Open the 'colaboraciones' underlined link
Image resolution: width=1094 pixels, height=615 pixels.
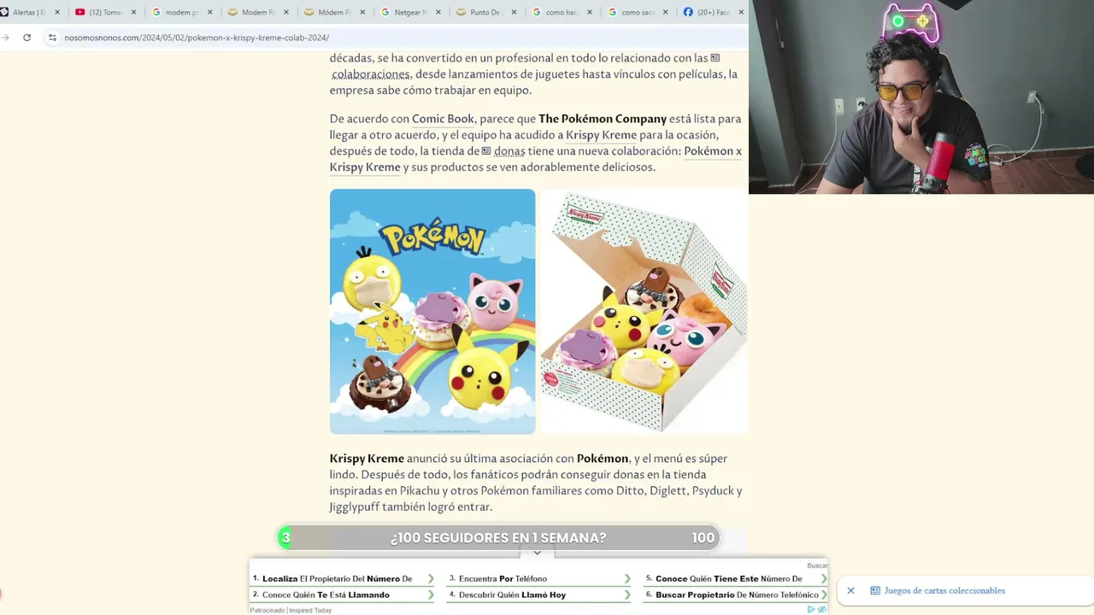click(371, 74)
